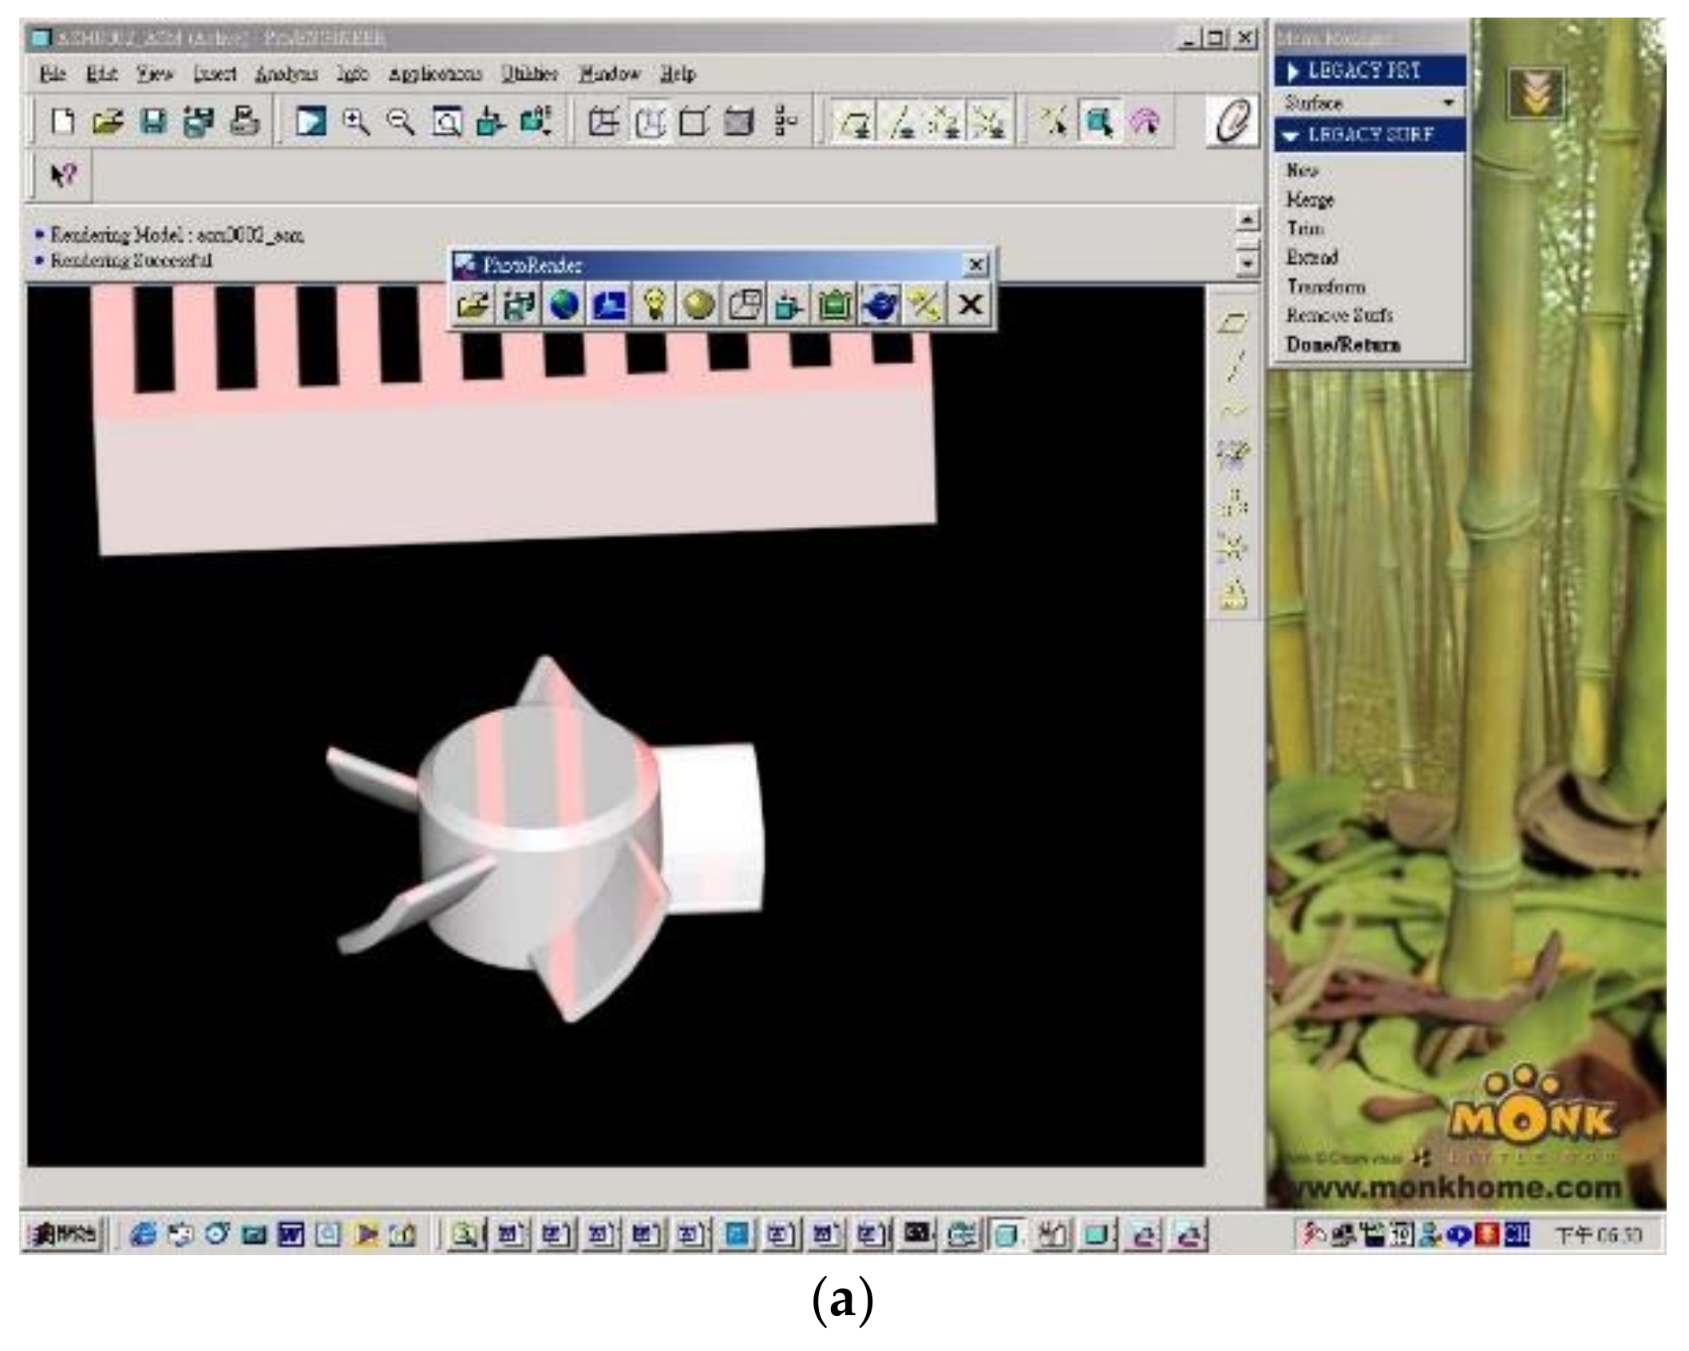This screenshot has height=1351, width=1689.
Task: Click the Start button on the taskbar
Action: click(x=64, y=1236)
